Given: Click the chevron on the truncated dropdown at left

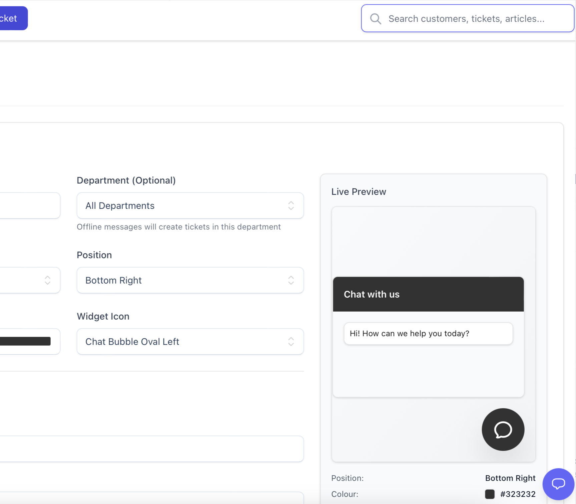Looking at the screenshot, I should [x=47, y=280].
